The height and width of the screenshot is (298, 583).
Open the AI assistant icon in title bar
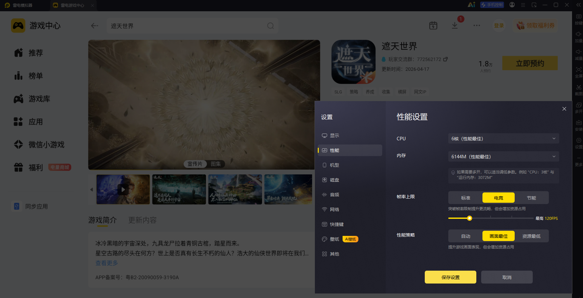pos(471,5)
